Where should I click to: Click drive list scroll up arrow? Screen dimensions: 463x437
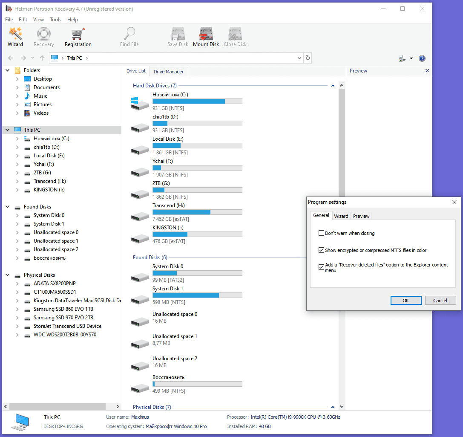click(342, 85)
